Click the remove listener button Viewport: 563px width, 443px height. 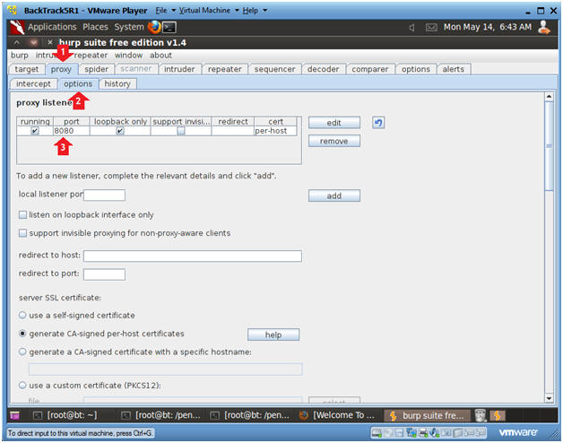333,141
